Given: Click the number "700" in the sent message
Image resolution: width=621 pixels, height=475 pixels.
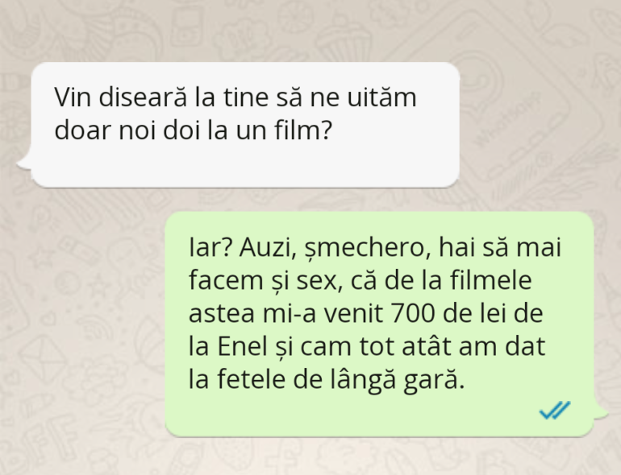Looking at the screenshot, I should [412, 314].
